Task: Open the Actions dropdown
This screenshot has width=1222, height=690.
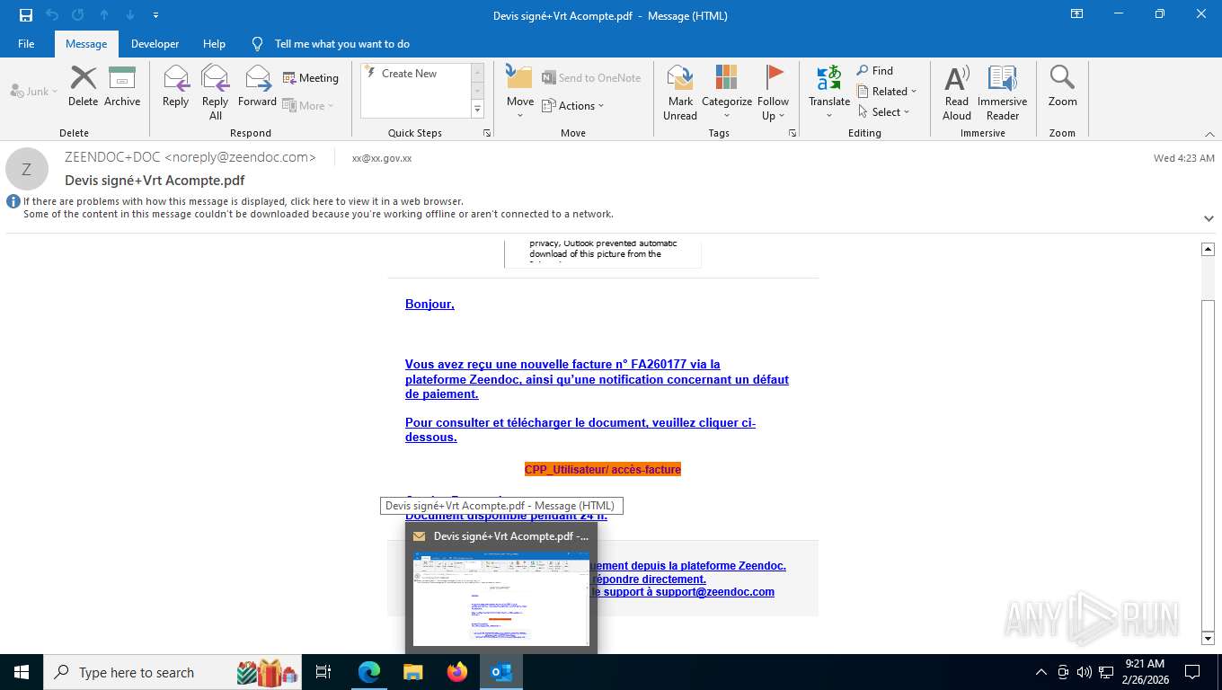Action: [573, 105]
